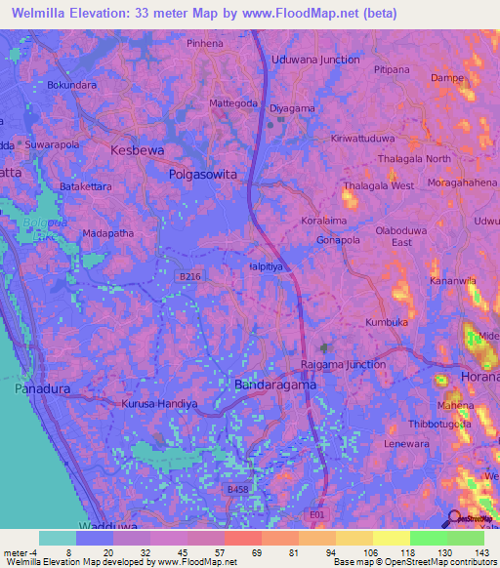Click the OpenStreetMap magnifier logo
The image size is (500, 568).
[x=467, y=518]
